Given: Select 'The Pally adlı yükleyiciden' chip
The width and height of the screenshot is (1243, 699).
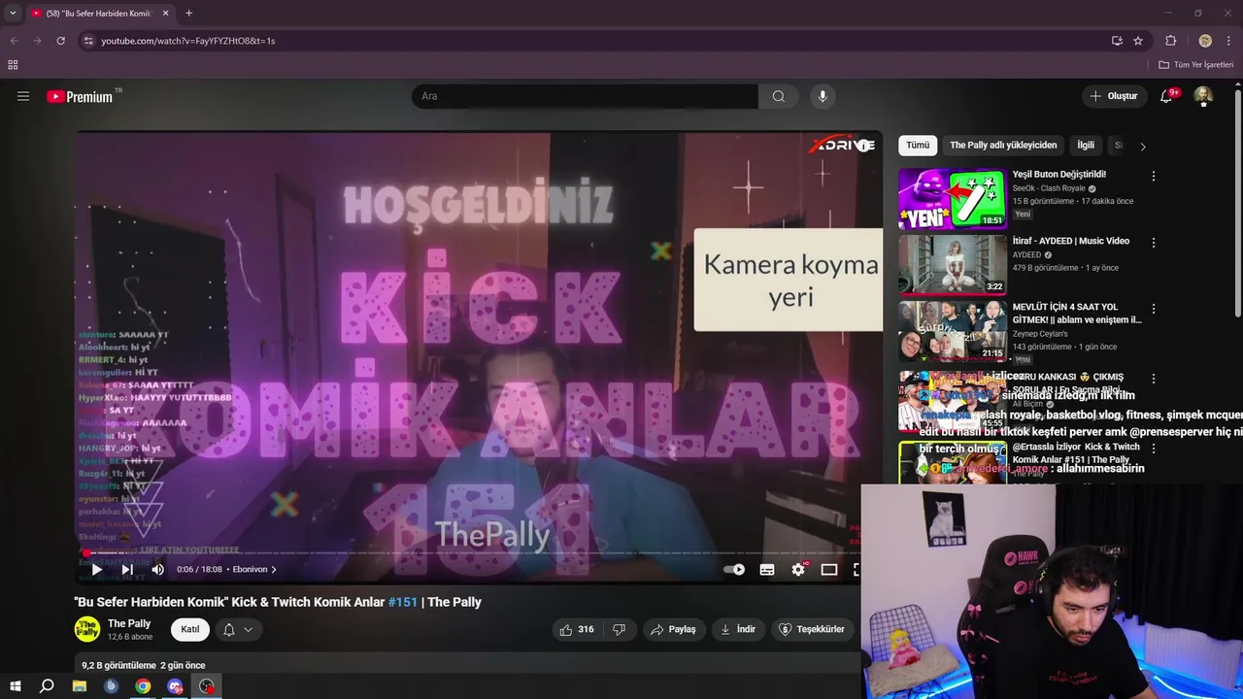Looking at the screenshot, I should tap(1003, 146).
